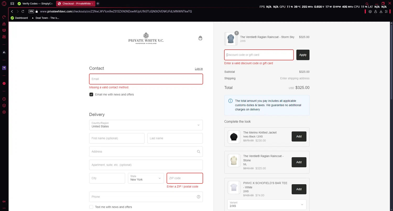Focus the Phone input field

(146, 197)
